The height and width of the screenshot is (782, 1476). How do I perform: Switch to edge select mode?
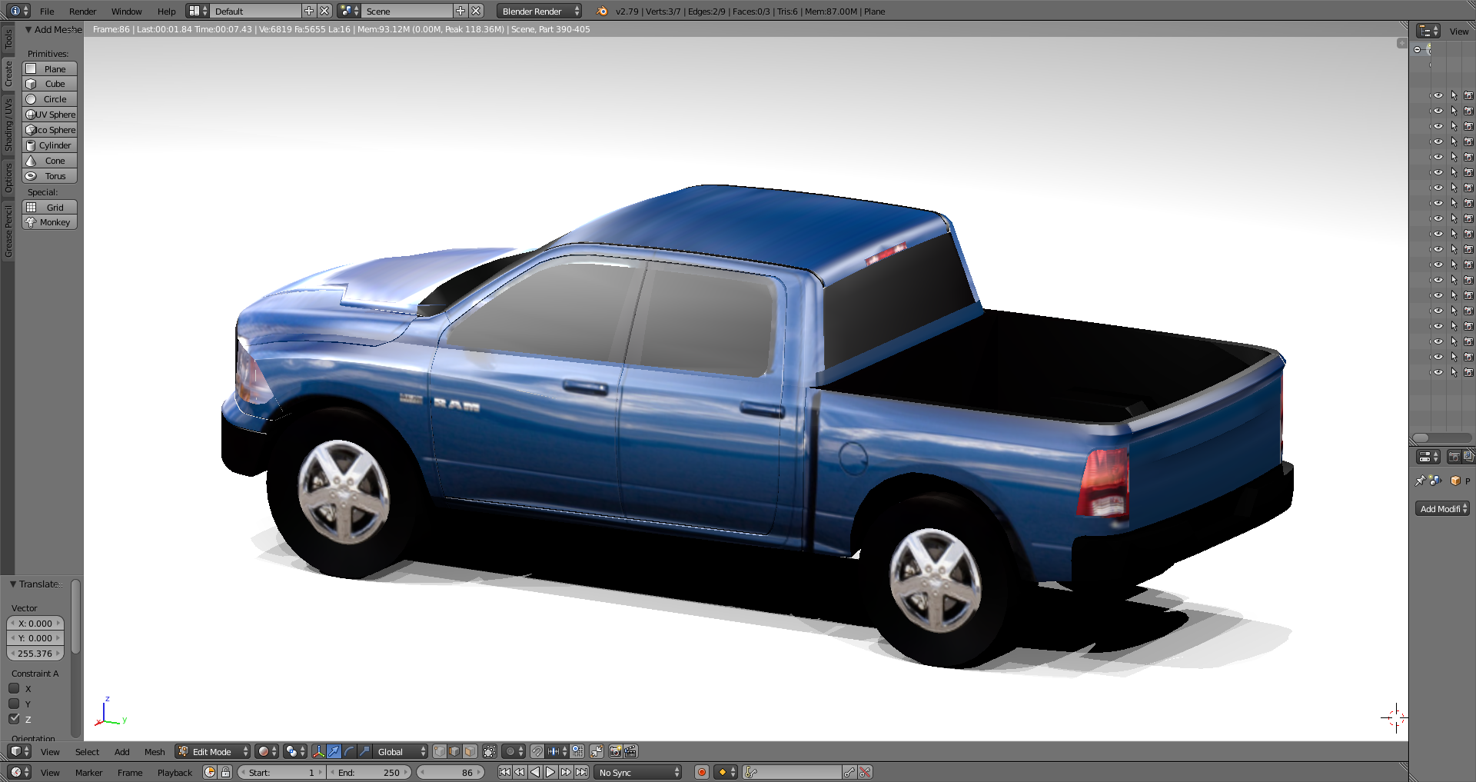[454, 752]
